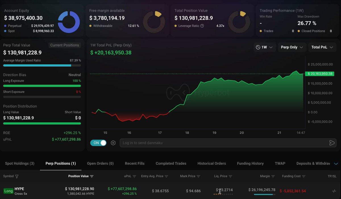The image size is (341, 199).
Task: Click the HYPE symbol name
Action: coord(19,189)
